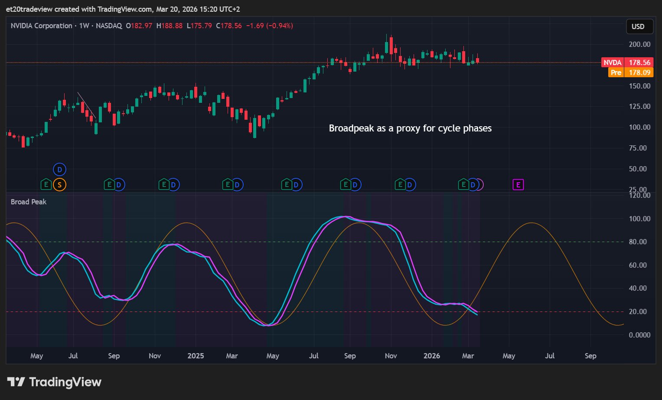Click the earnings E marker for February 2025
Image resolution: width=662 pixels, height=400 pixels.
coord(228,185)
